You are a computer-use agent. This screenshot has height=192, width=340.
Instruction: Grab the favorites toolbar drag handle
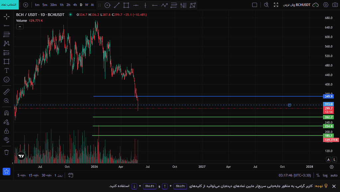point(100,5)
